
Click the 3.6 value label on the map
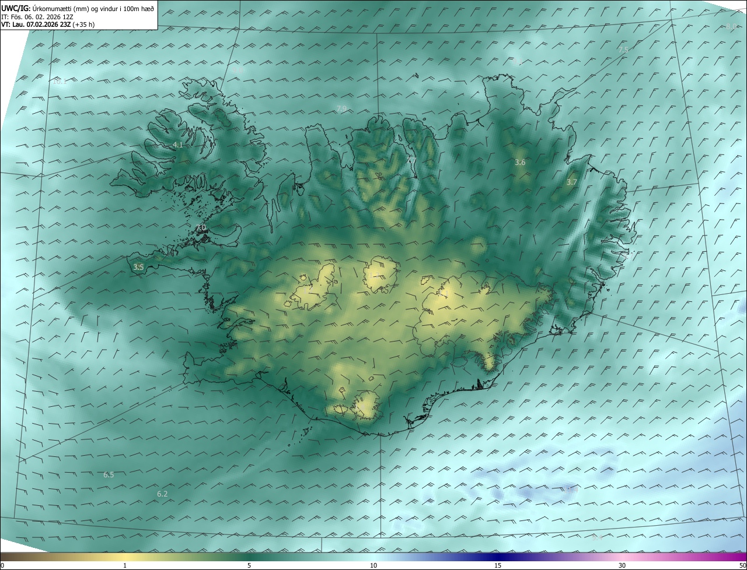point(520,163)
